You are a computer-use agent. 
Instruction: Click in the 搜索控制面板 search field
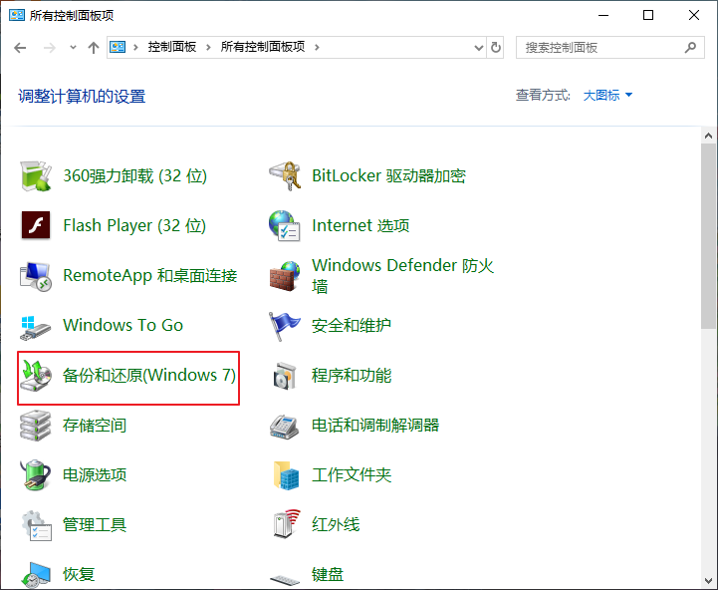point(599,47)
